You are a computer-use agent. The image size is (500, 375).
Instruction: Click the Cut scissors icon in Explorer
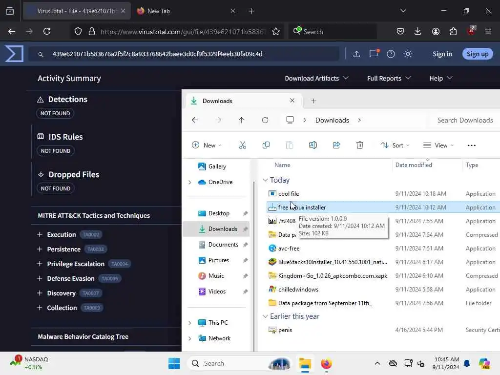pyautogui.click(x=243, y=145)
